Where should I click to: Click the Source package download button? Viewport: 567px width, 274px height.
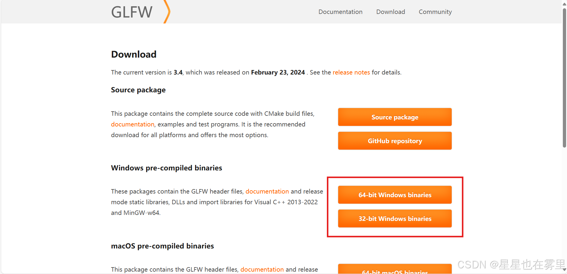(395, 117)
